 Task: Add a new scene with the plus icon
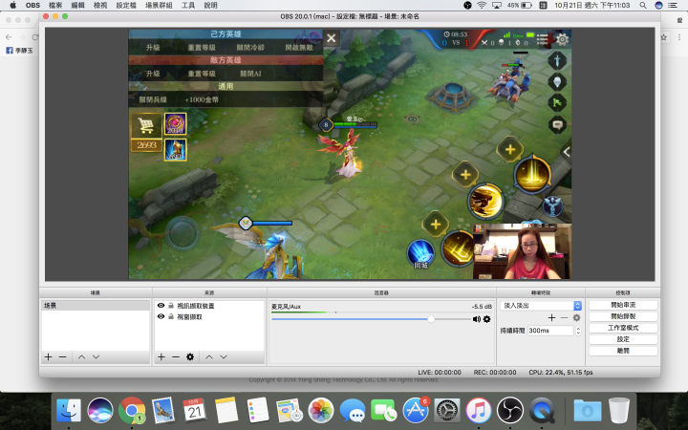[x=49, y=357]
